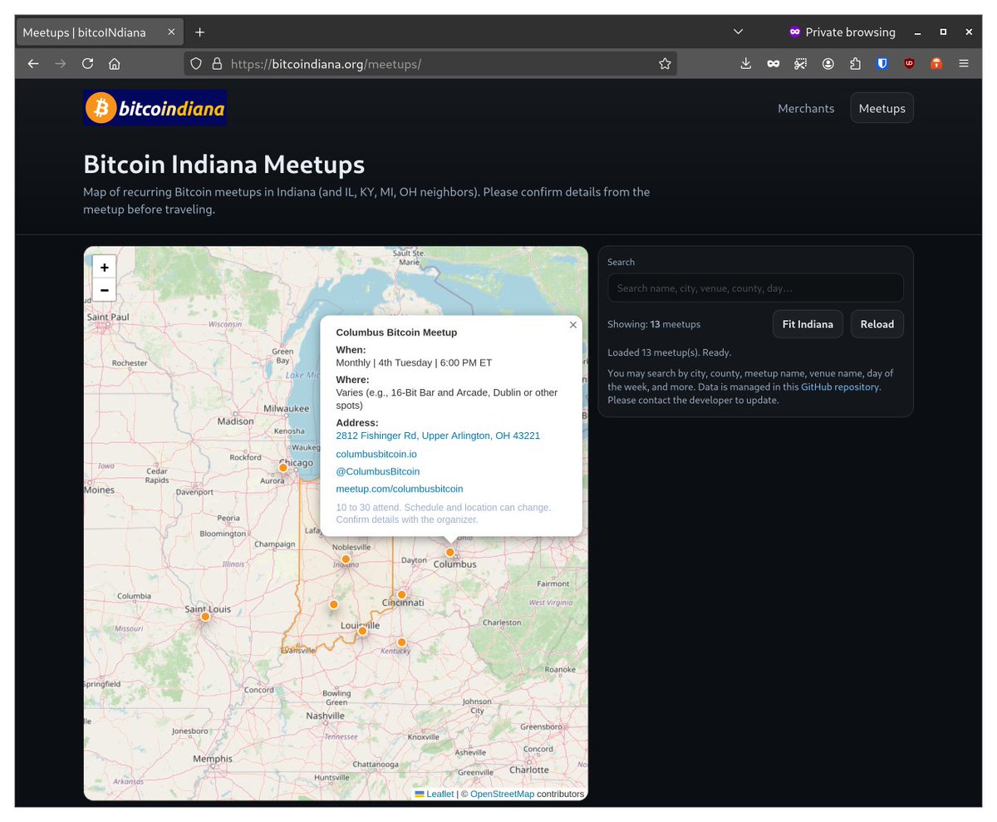The height and width of the screenshot is (822, 997).
Task: Click the orange extension icon beside uBlock
Action: click(x=936, y=63)
